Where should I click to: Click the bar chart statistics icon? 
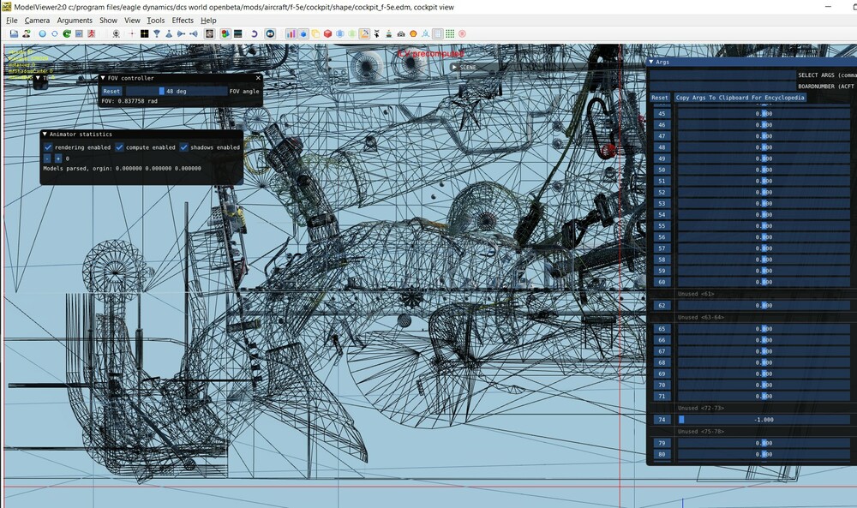[291, 33]
